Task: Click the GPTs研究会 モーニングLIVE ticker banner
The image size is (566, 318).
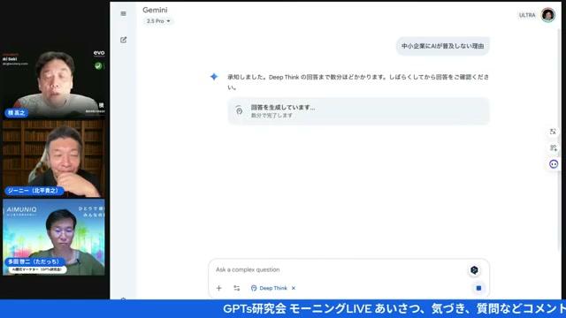Action: coord(283,308)
